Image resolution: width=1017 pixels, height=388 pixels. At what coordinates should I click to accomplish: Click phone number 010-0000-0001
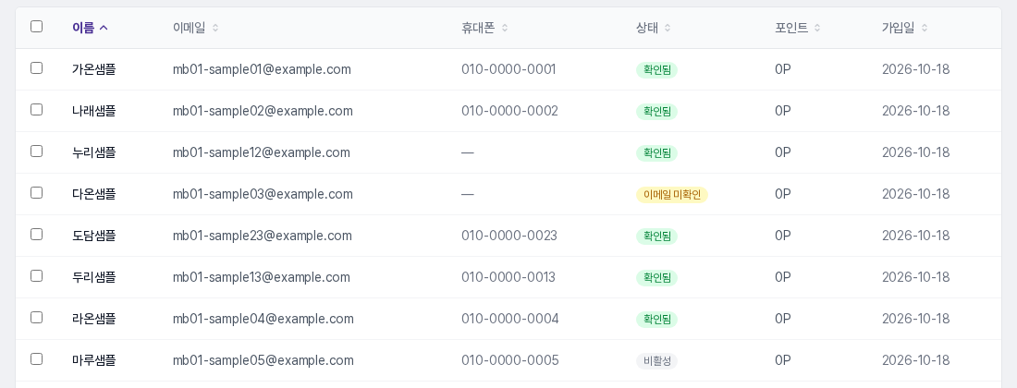[508, 69]
